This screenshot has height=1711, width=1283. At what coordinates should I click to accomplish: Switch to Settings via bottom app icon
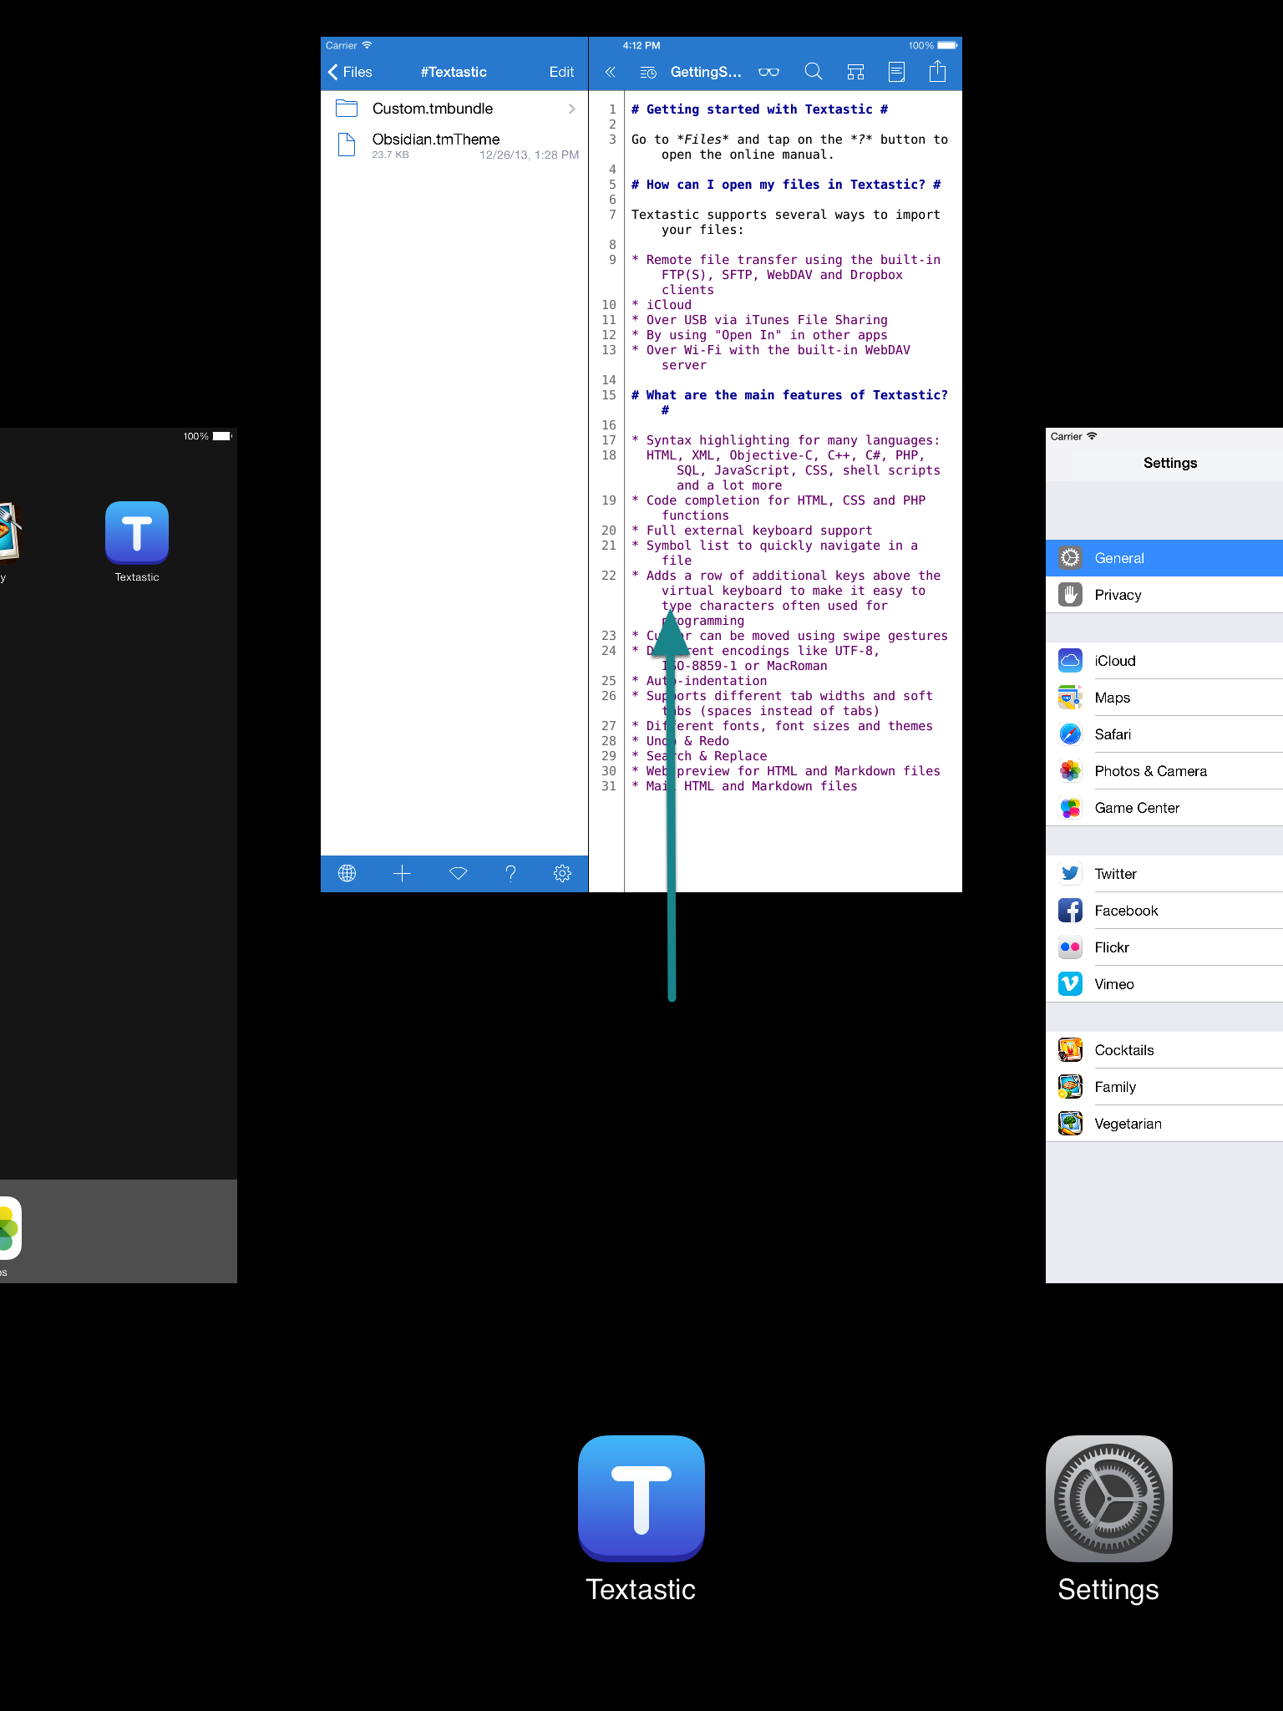point(1109,1499)
